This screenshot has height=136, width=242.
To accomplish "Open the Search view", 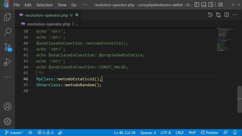I will 8,32.
